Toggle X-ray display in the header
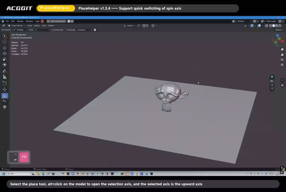 [x=266, y=26]
